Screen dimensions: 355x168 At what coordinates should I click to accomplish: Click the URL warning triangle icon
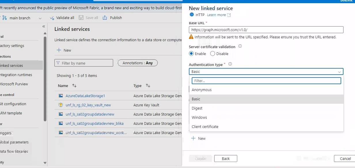pyautogui.click(x=191, y=37)
